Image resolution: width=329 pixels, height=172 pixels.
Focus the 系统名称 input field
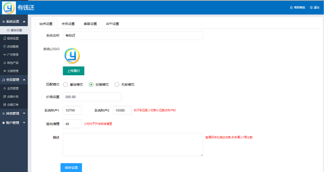133,36
